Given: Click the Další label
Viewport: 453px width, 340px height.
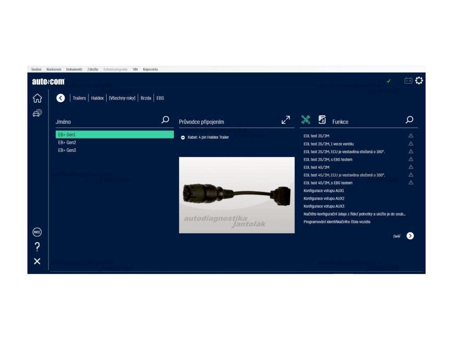Looking at the screenshot, I should tap(397, 236).
